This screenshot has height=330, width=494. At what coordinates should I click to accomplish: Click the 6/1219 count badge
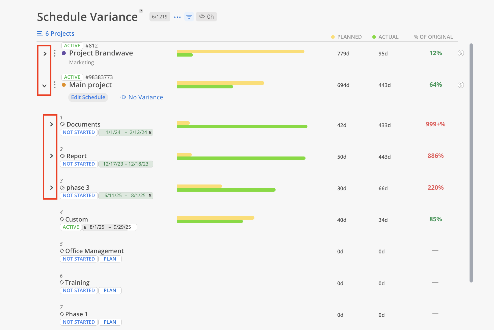[160, 17]
